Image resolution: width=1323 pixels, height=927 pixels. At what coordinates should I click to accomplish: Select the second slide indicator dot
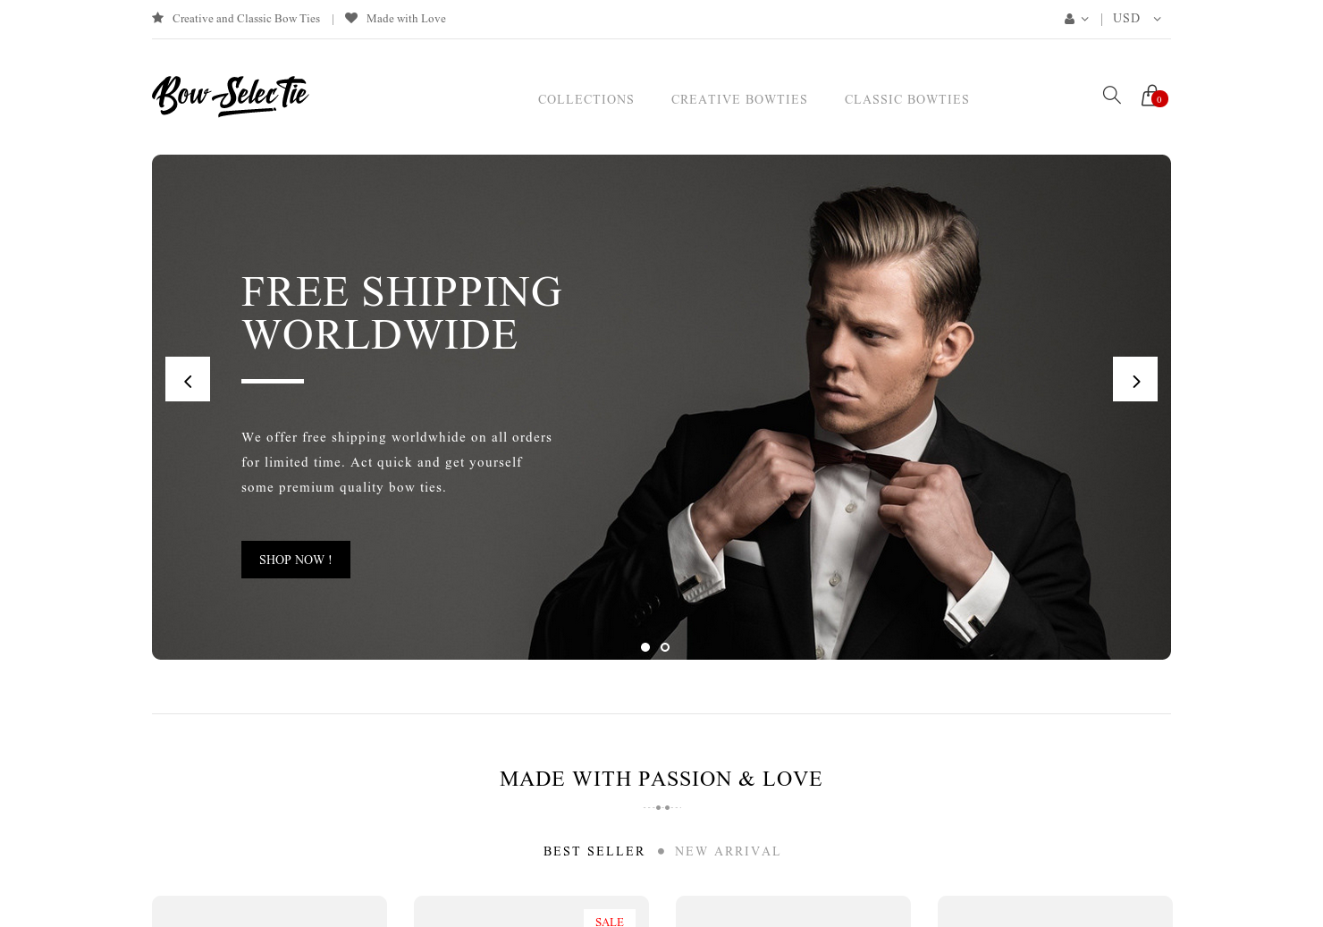(665, 647)
